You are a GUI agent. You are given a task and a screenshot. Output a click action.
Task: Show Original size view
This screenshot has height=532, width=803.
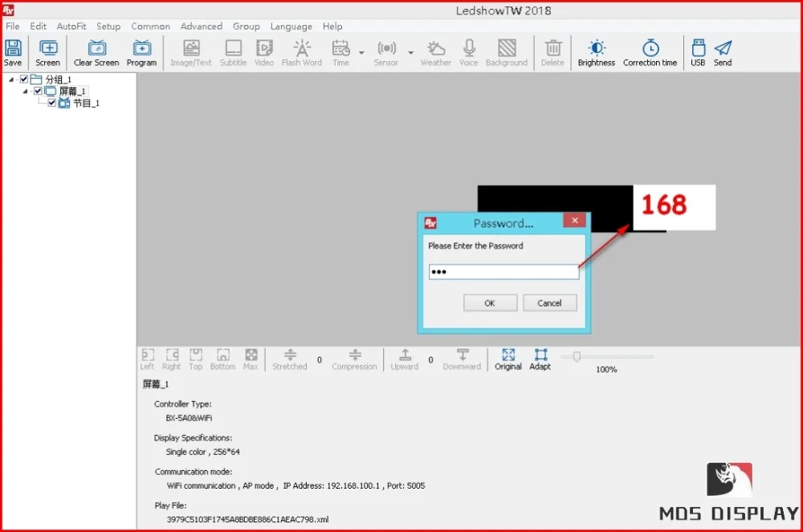[x=508, y=359]
